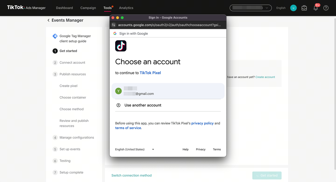Switch to the Analytics menu
Image resolution: width=336 pixels, height=182 pixels.
(x=126, y=8)
